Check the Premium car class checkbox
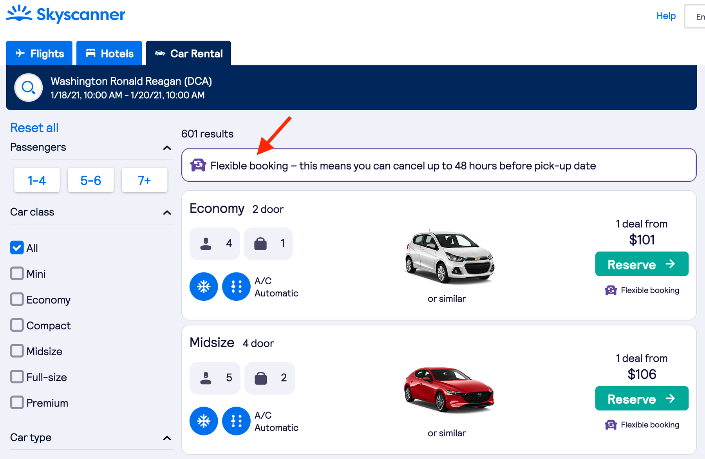Screen dimensions: 705x459 (x=17, y=403)
